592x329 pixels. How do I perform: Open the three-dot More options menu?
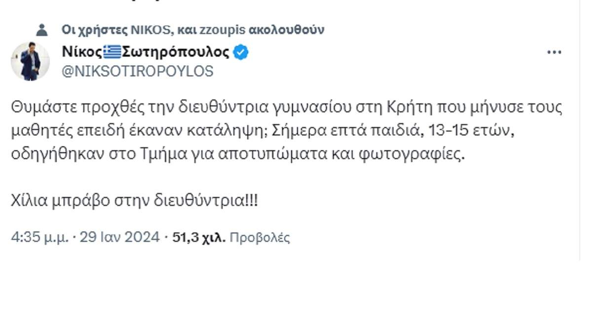click(x=555, y=53)
